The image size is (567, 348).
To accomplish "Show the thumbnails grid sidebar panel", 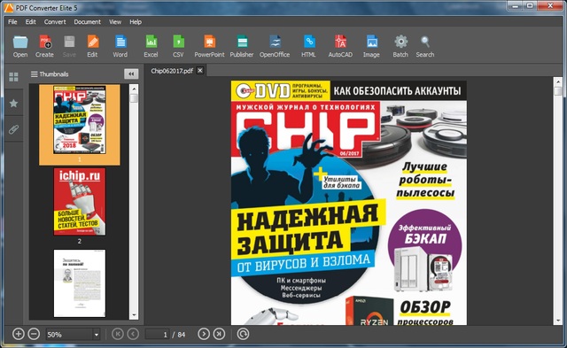I will (x=14, y=77).
